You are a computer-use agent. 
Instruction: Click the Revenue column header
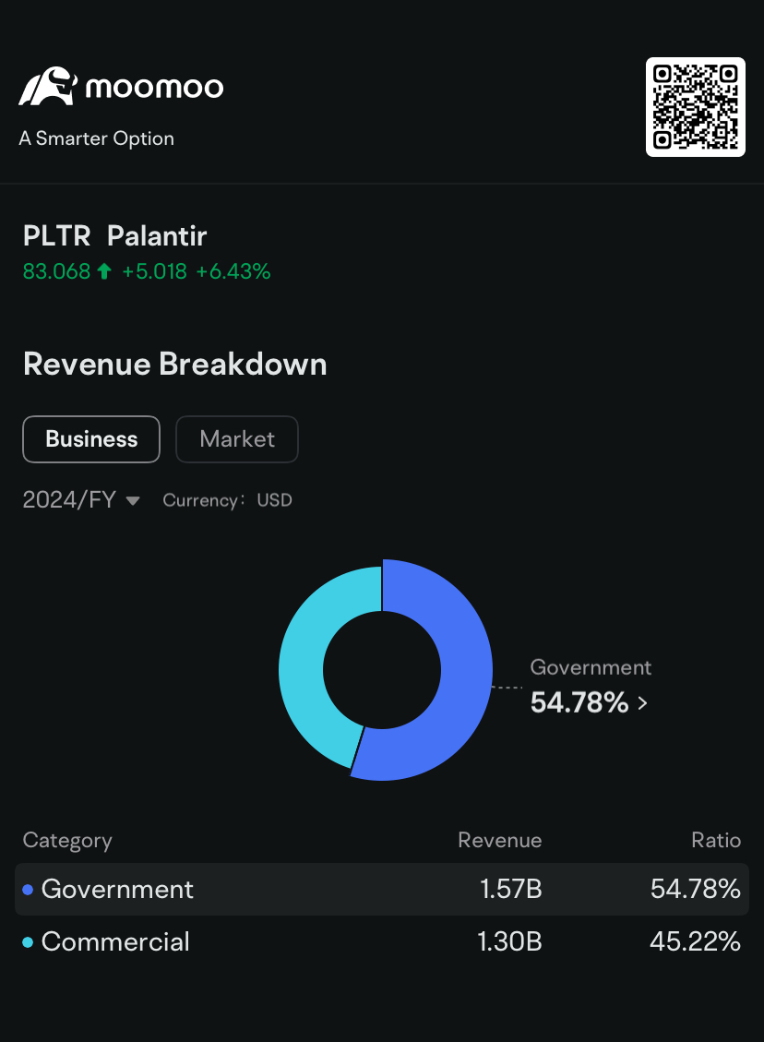(x=499, y=840)
